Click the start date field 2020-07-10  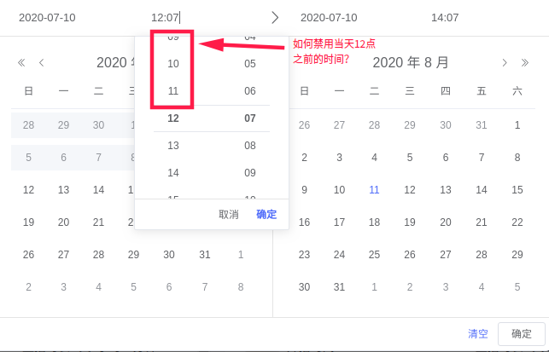tap(47, 18)
